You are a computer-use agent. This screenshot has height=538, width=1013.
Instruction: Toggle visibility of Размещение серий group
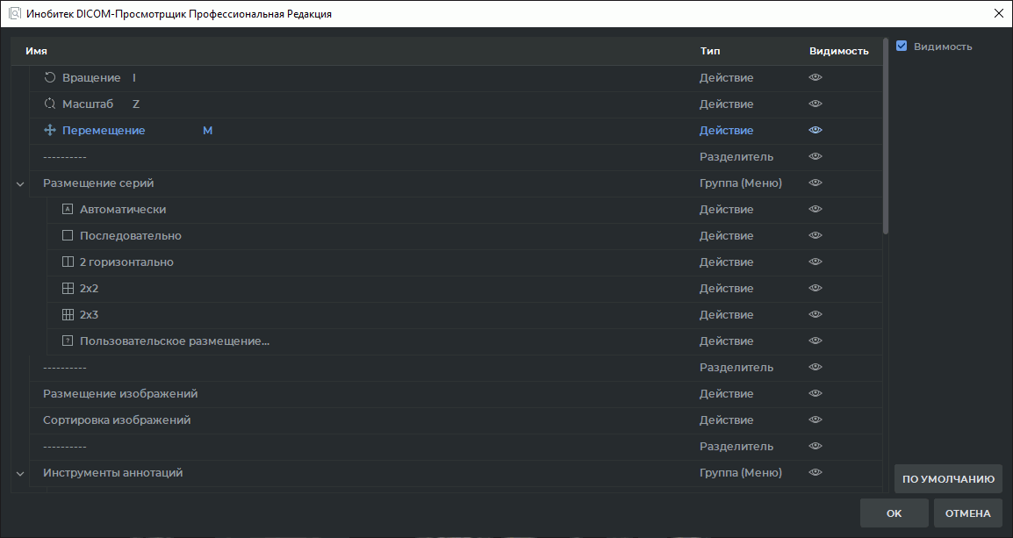click(815, 183)
